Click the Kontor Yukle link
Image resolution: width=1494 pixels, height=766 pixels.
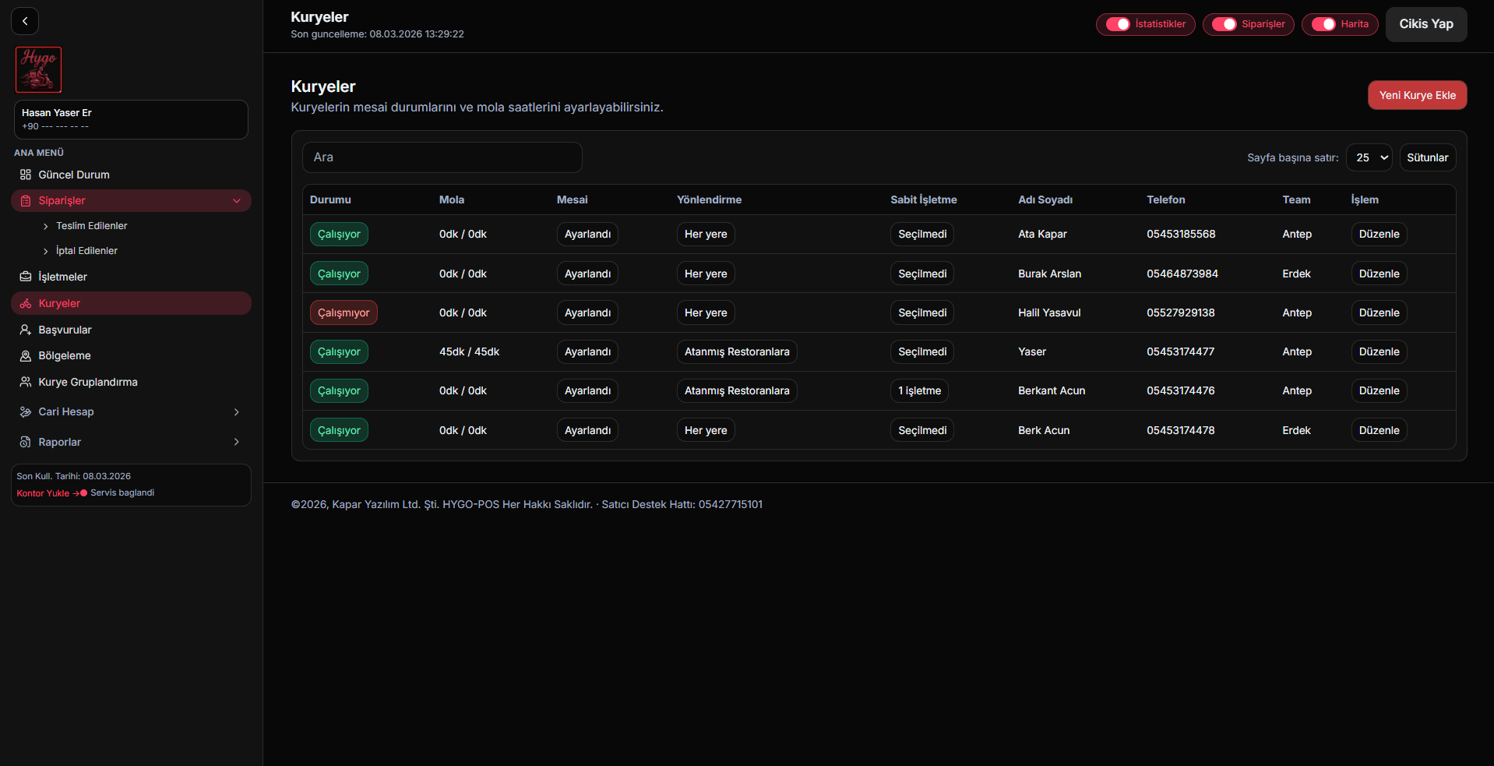[x=43, y=493]
